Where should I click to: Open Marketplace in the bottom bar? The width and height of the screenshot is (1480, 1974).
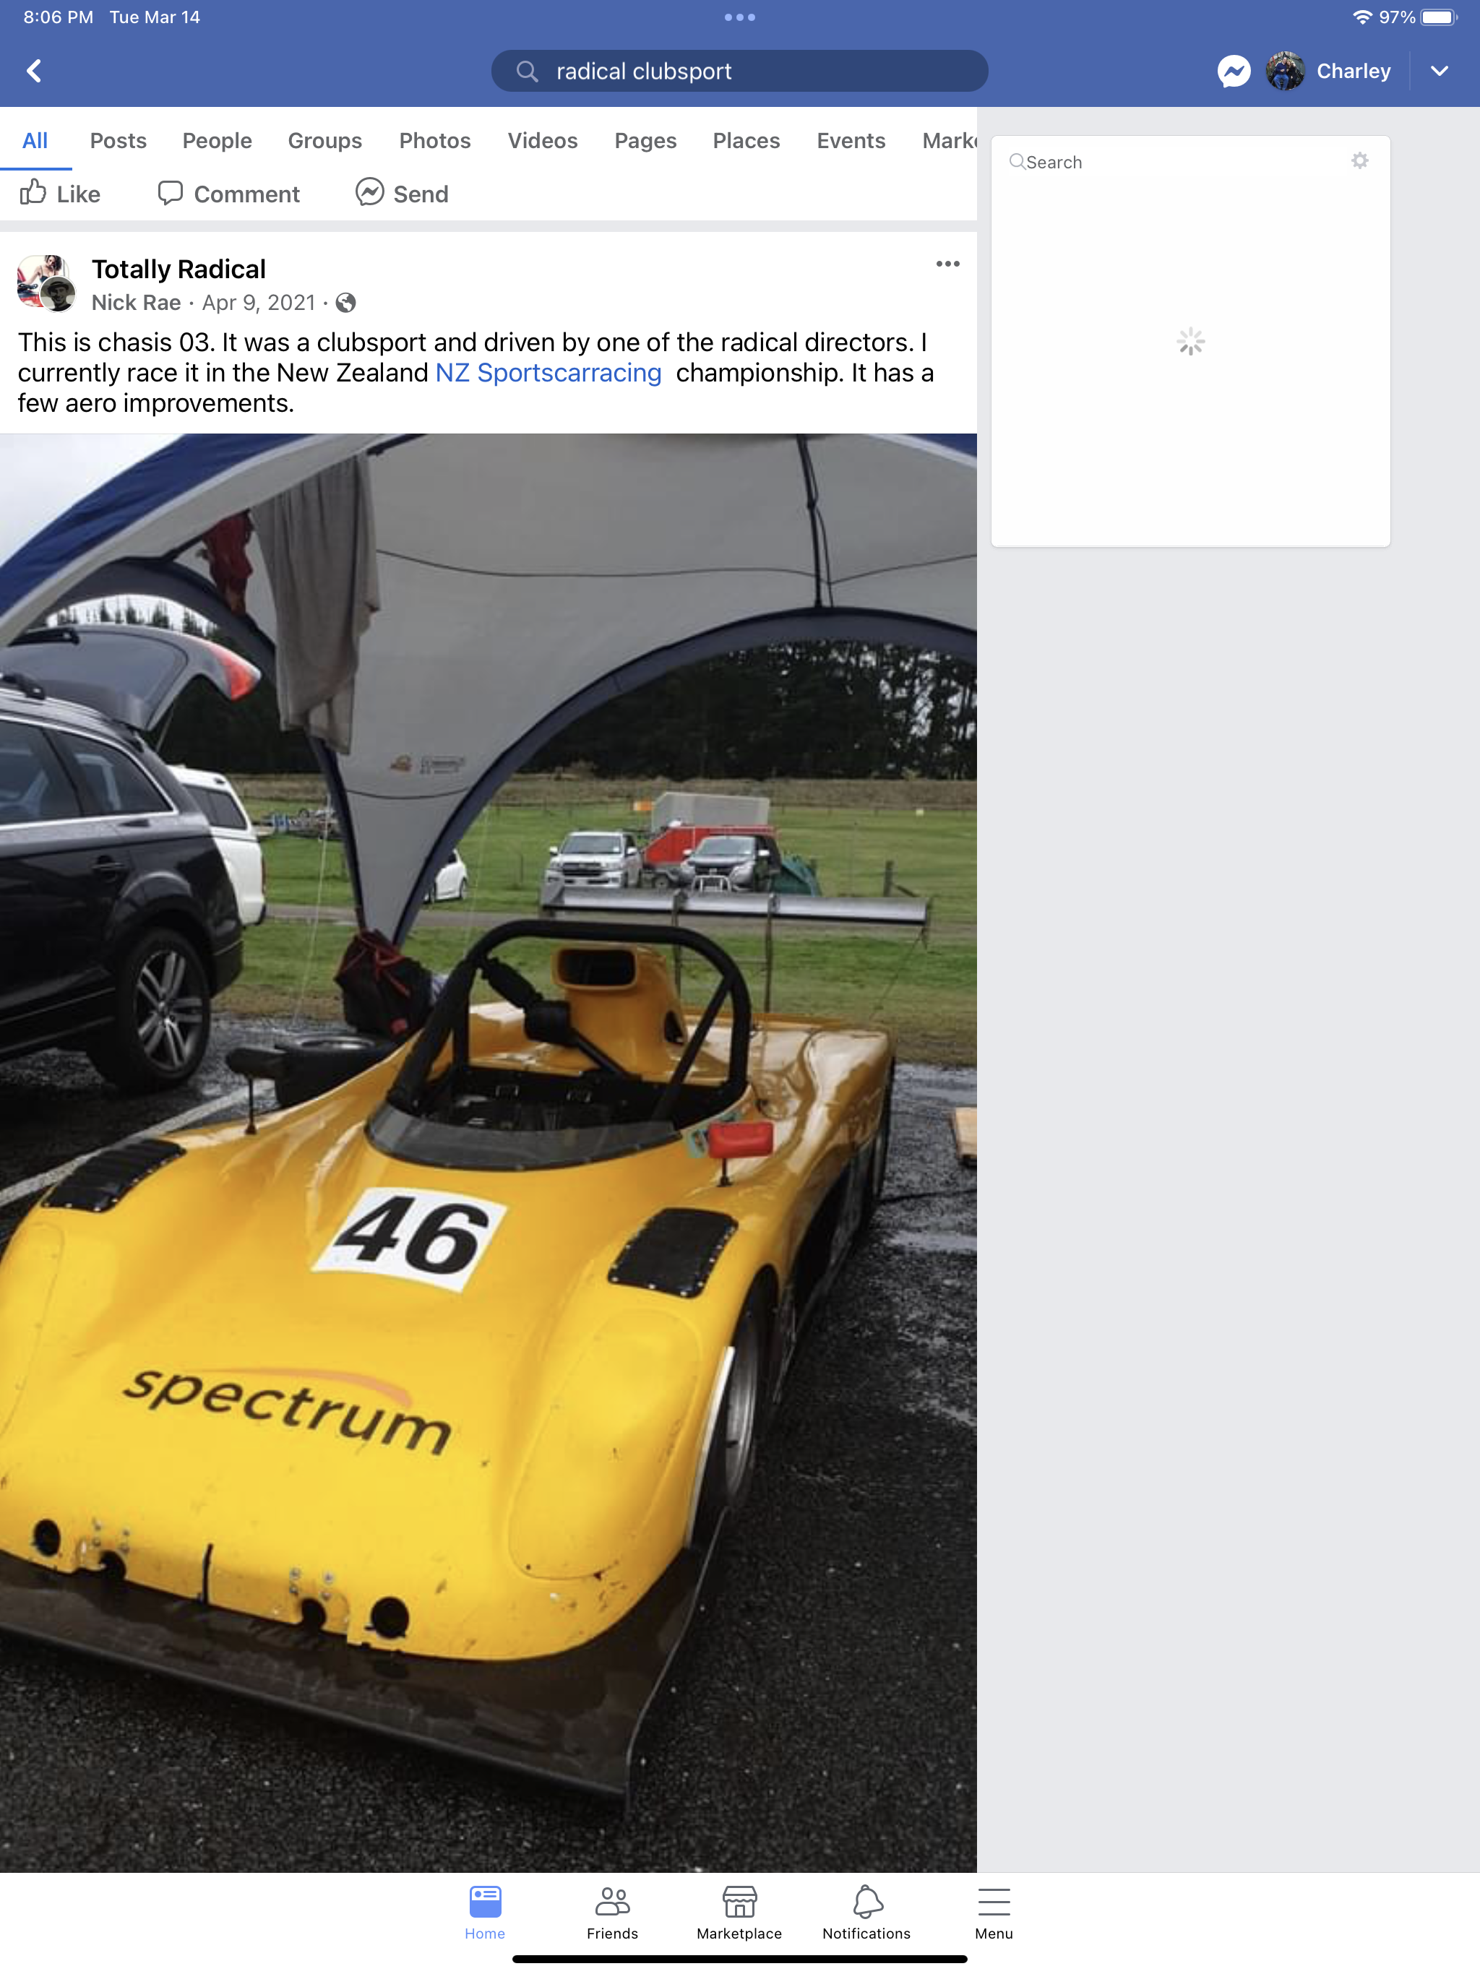(739, 1913)
